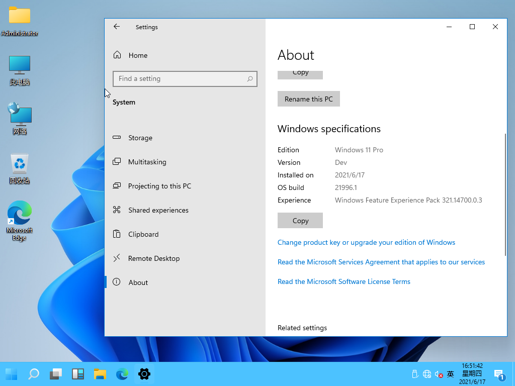
Task: Select the Windows 11 Pro edition text
Action: [359, 150]
